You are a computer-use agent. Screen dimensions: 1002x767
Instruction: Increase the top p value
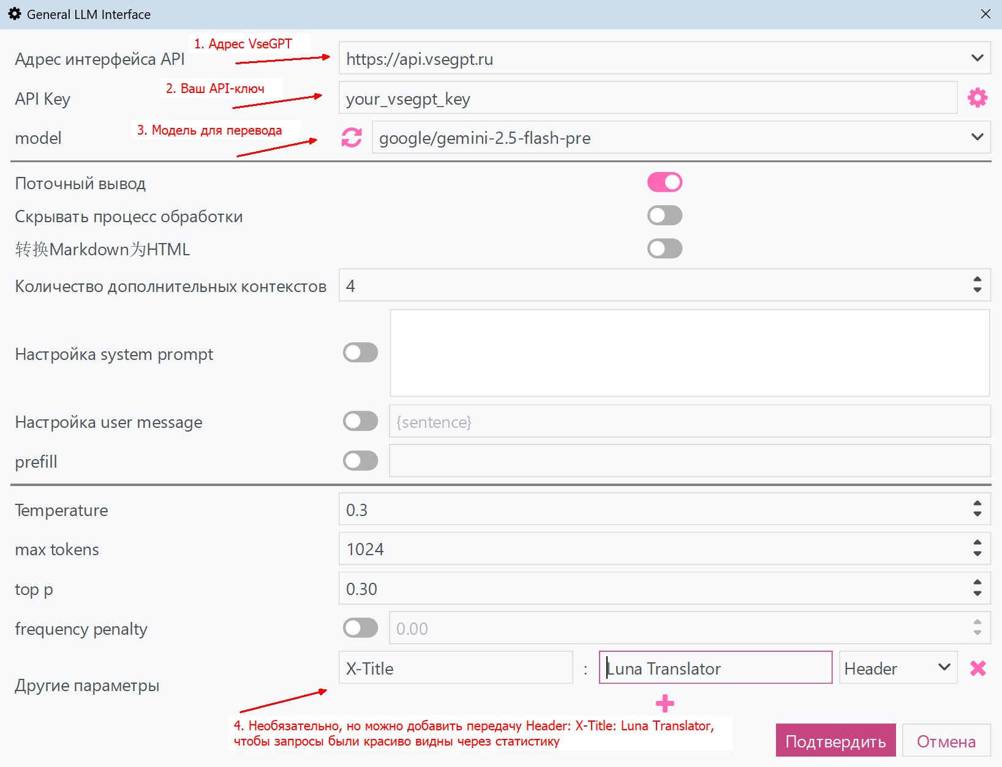click(x=978, y=582)
